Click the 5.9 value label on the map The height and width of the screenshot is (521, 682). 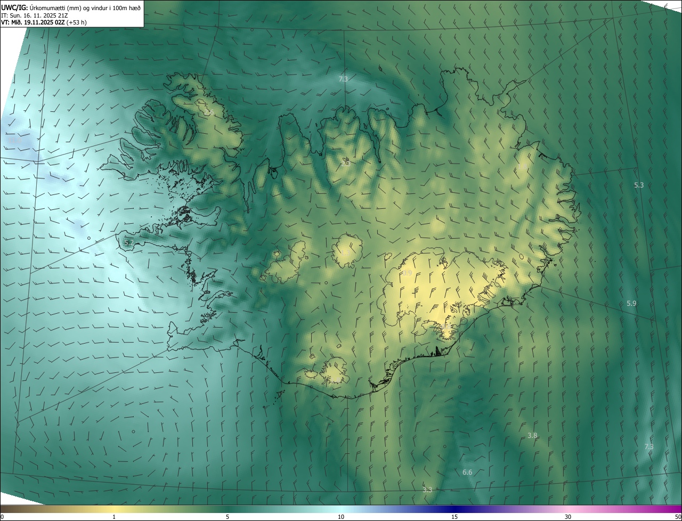[x=631, y=303]
